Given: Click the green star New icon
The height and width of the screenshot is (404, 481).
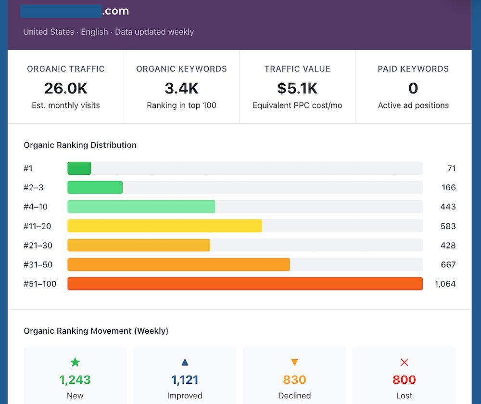Looking at the screenshot, I should click(x=75, y=362).
